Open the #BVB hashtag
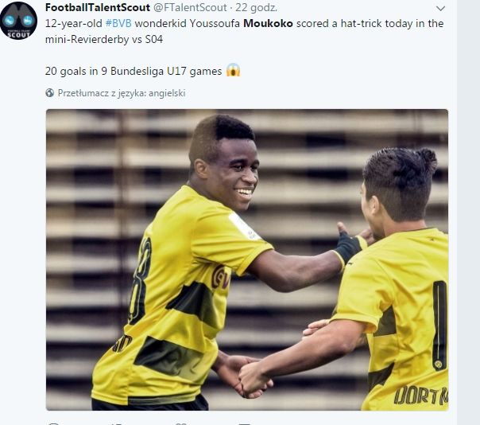The height and width of the screenshot is (425, 480). pyautogui.click(x=118, y=23)
